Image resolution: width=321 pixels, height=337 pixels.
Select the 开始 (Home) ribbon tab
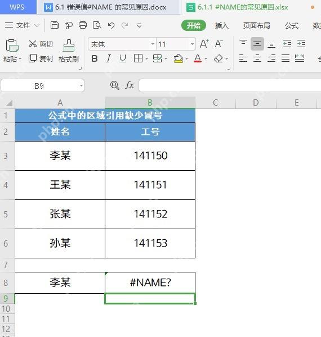tap(194, 26)
